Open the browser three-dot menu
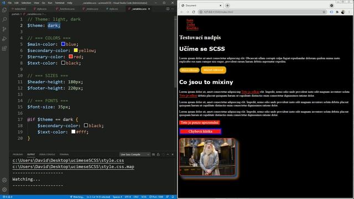The width and height of the screenshot is (354, 199). click(x=349, y=12)
